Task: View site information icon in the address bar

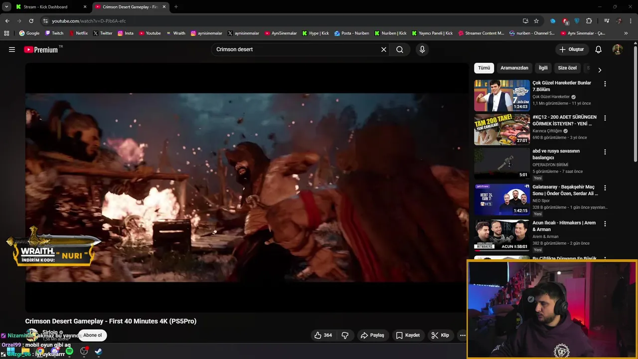Action: point(45,21)
